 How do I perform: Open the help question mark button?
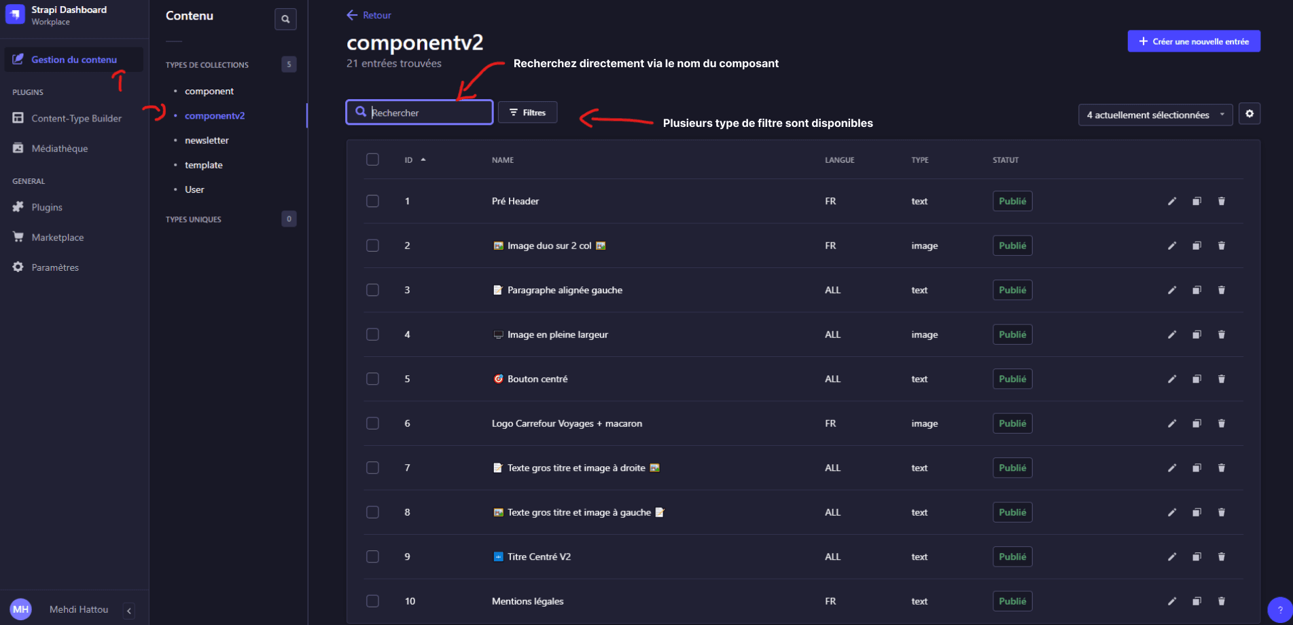point(1279,609)
